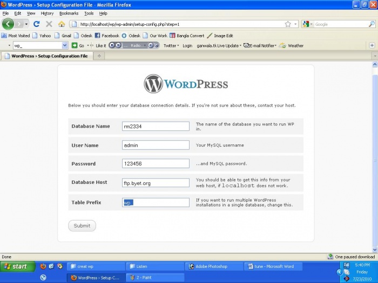Click the greyed-out Forward arrow
378x283 pixels.
pos(19,24)
